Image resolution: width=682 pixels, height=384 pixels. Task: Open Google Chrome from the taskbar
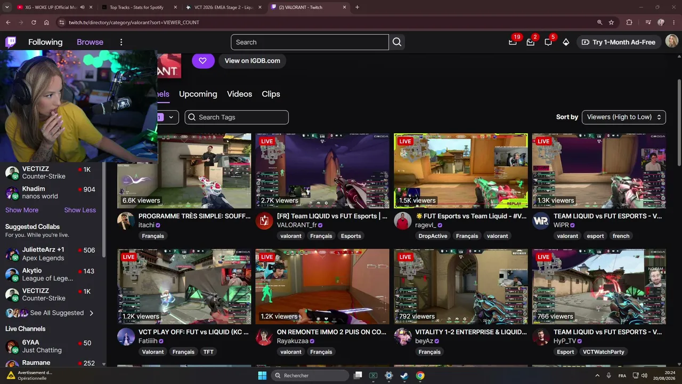pos(420,375)
